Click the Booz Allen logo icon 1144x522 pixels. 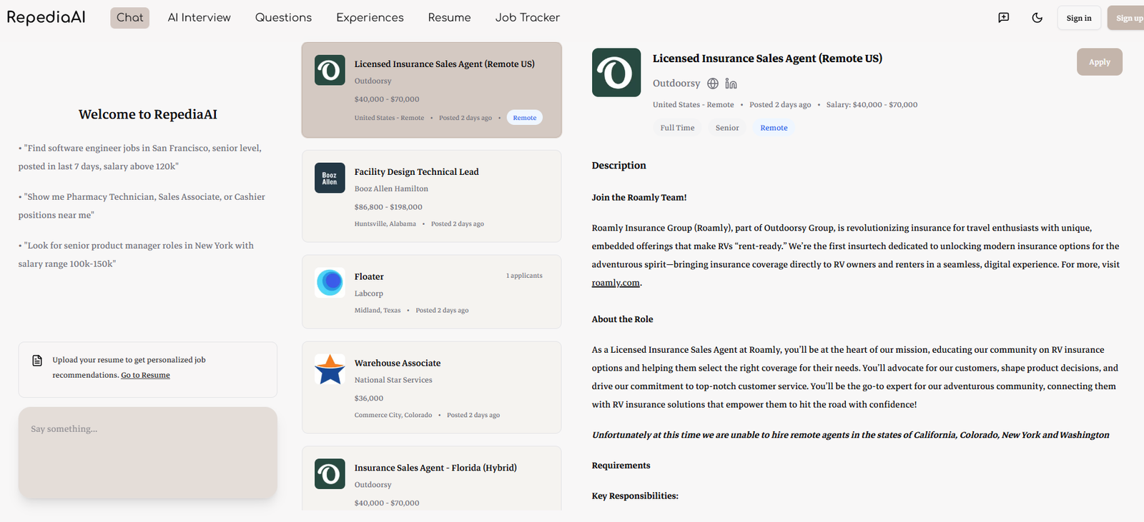tap(330, 178)
